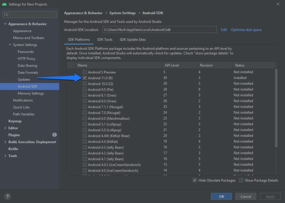This screenshot has height=203, width=285.
Task: Toggle Hide Obsolete Packages checkbox
Action: pyautogui.click(x=195, y=180)
